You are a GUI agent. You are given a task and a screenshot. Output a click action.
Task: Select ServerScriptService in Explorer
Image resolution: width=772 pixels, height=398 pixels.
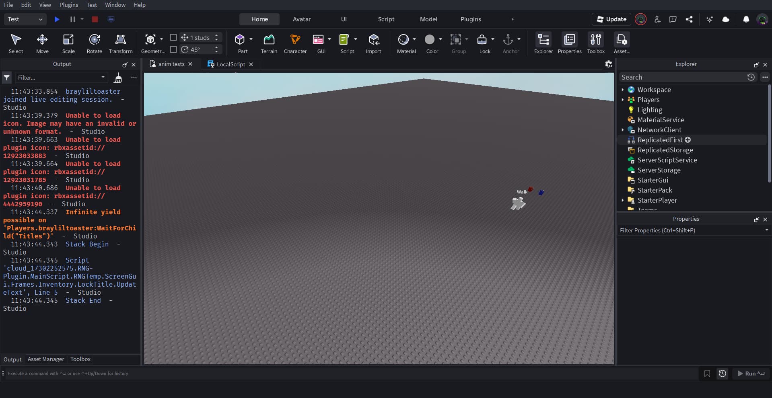[667, 160]
